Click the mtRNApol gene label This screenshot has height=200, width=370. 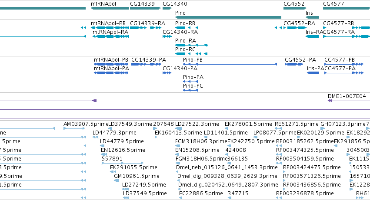point(103,4)
